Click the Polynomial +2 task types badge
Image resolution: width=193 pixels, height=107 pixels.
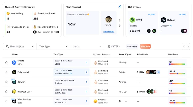pos(70,74)
